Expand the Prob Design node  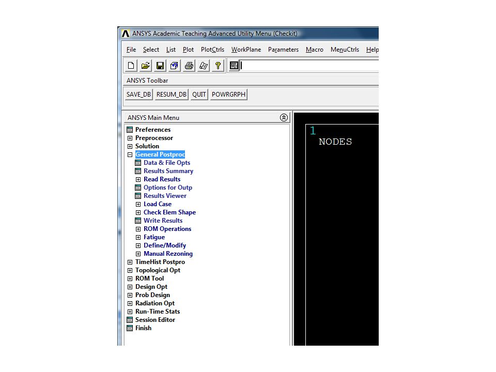coord(130,295)
